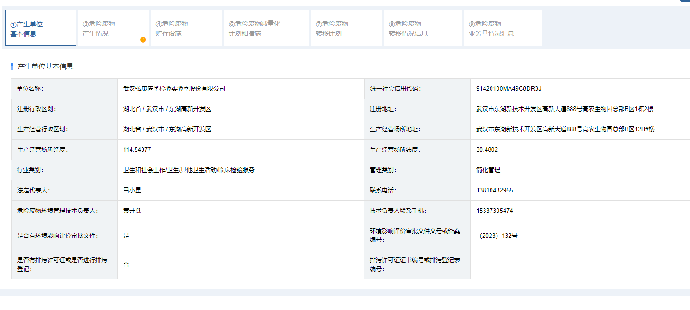Click the 管理类别 label
The height and width of the screenshot is (310, 690).
[x=383, y=170]
